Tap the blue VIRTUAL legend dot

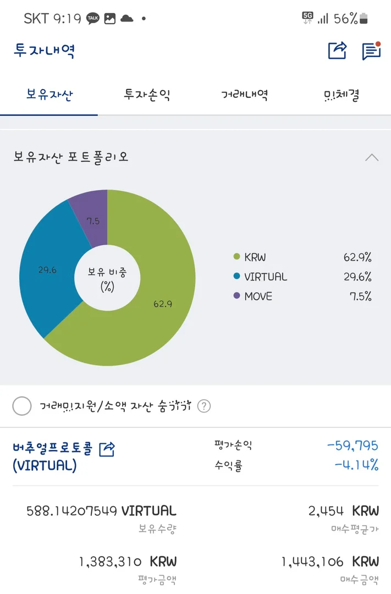coord(236,277)
